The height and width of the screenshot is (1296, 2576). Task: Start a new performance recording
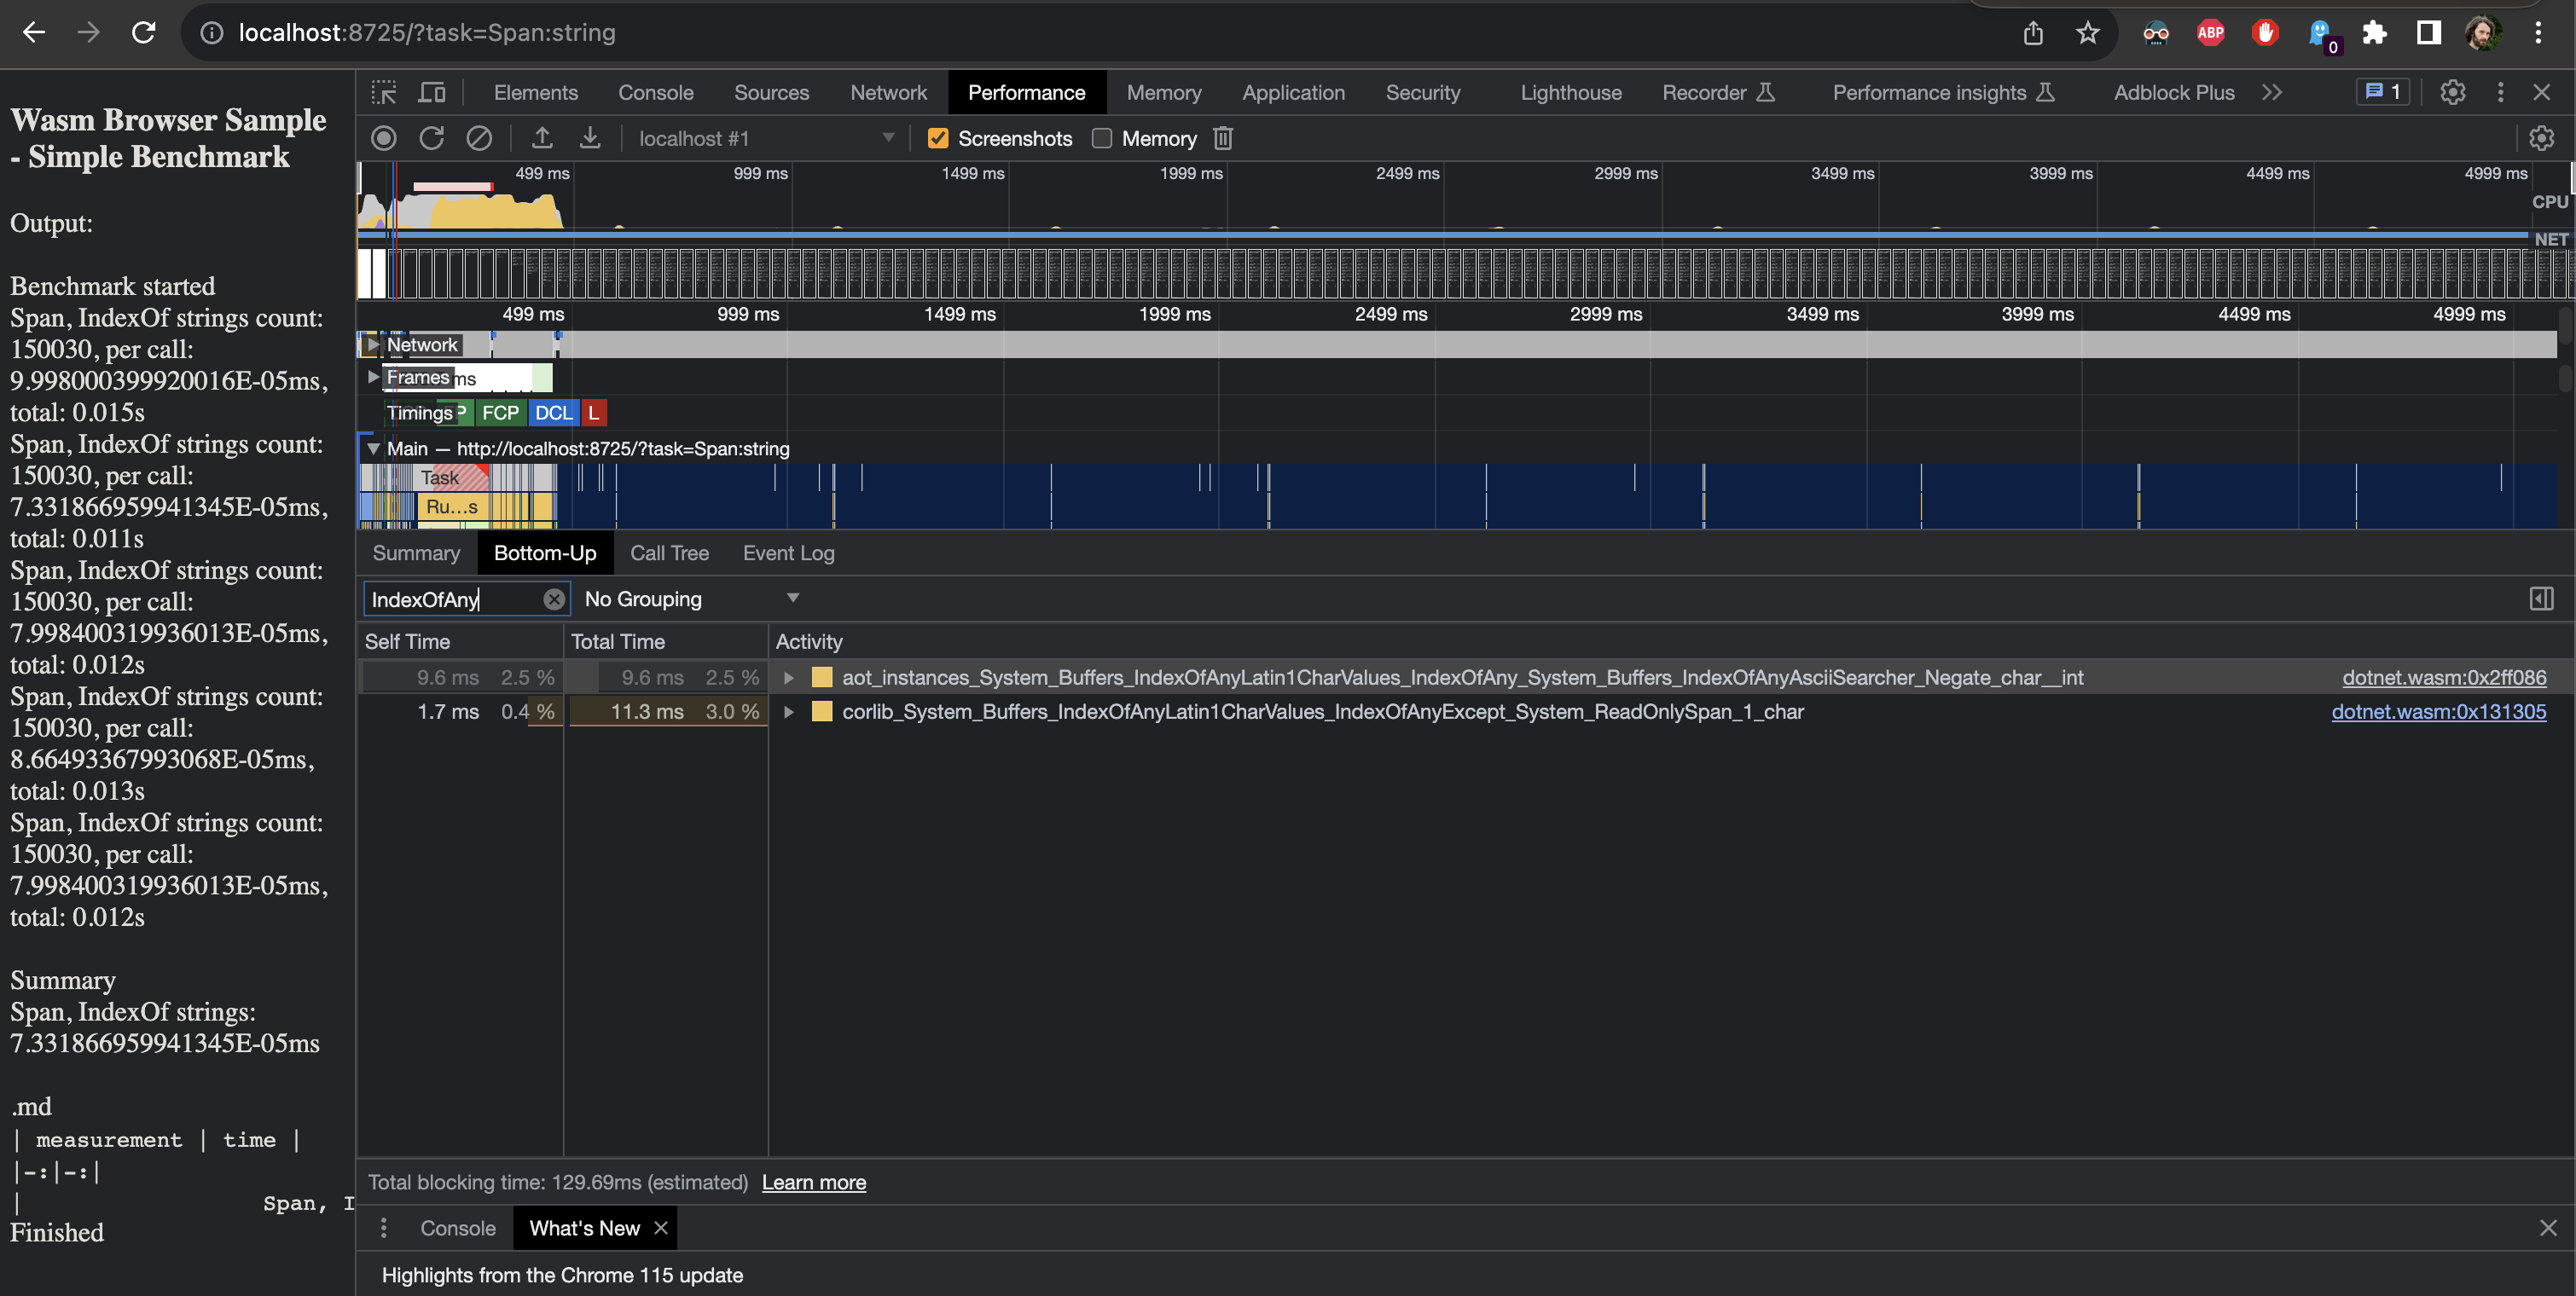(383, 138)
